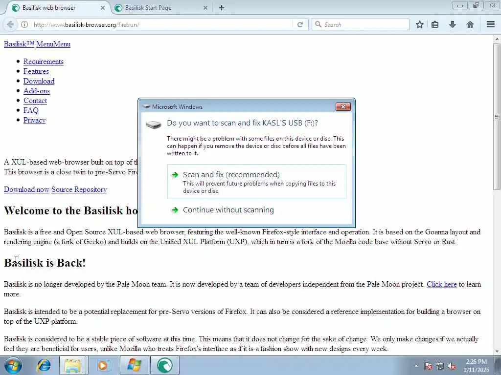Follow the Download nav link
This screenshot has height=375, width=501.
point(39,81)
